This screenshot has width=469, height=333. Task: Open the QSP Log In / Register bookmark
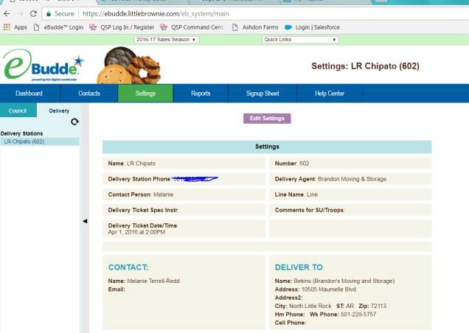point(122,27)
